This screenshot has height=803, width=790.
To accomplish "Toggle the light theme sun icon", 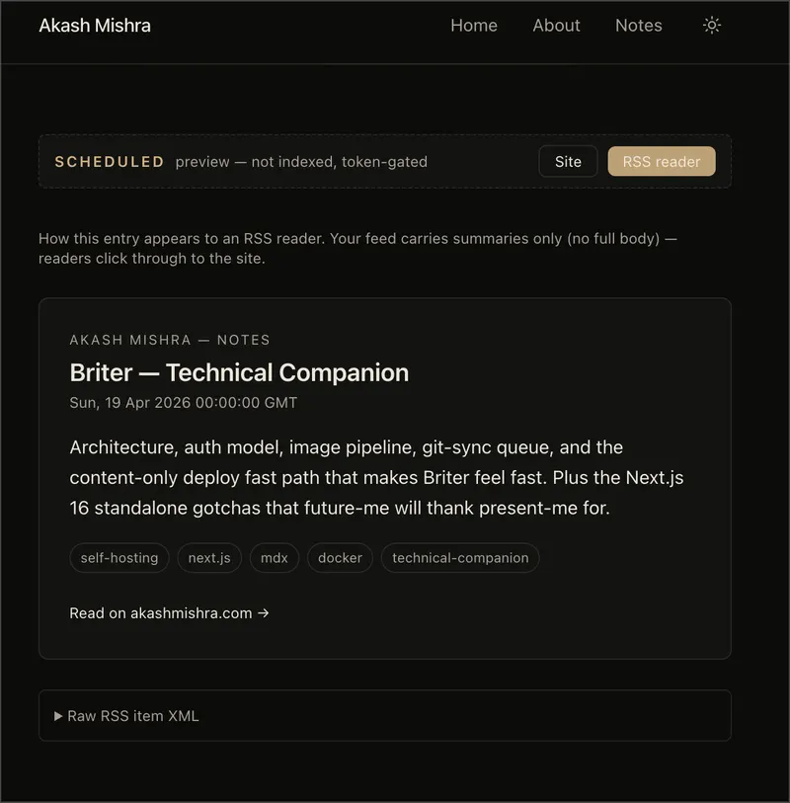I will point(712,25).
